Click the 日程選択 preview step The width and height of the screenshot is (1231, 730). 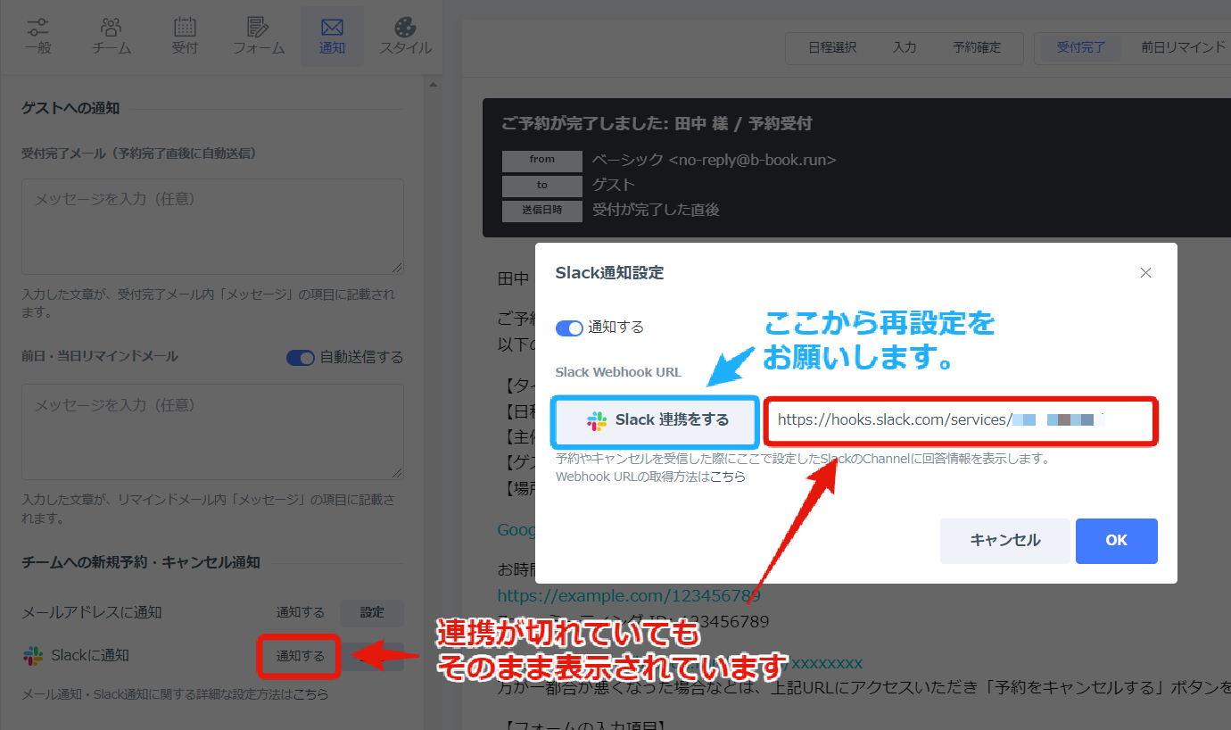[x=832, y=47]
